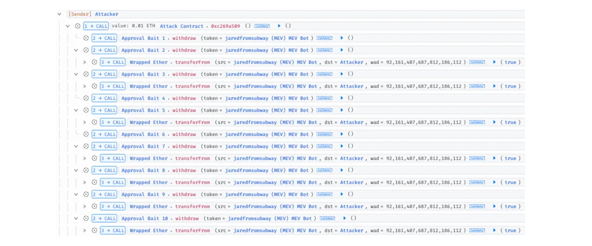
Task: Click the debug target icon on the Approval Bait 3 row
Action: [x=86, y=74]
